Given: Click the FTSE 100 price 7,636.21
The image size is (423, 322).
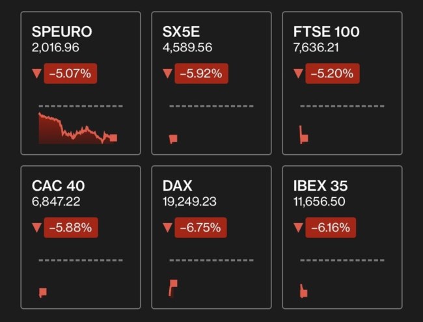Looking at the screenshot, I should point(318,47).
